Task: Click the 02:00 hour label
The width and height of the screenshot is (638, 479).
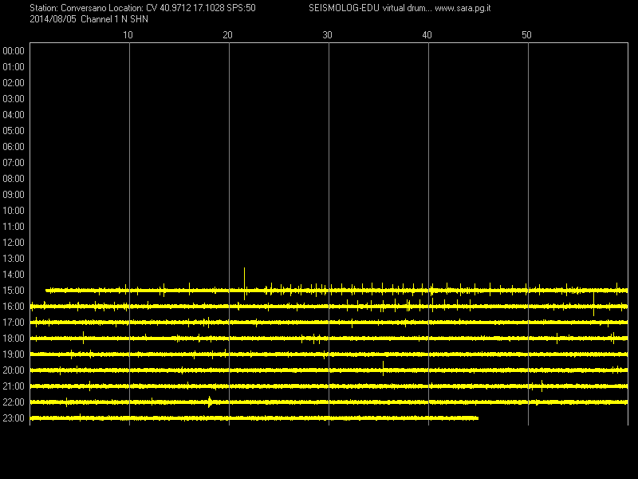Action: tap(14, 83)
